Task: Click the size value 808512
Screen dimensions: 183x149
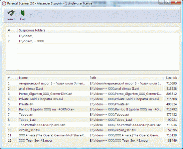Action: coord(171,94)
